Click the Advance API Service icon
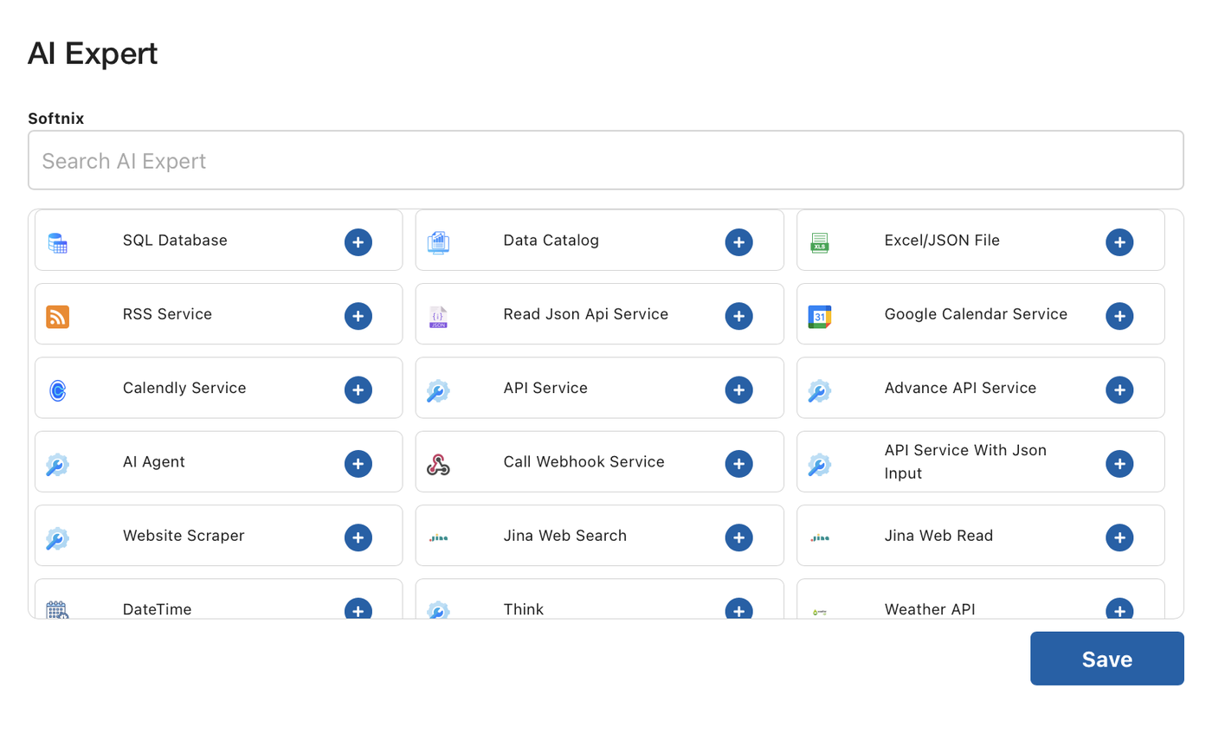 (x=819, y=390)
